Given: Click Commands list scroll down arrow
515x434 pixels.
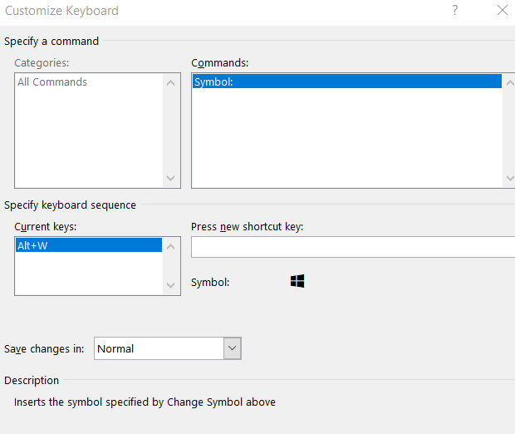Looking at the screenshot, I should [510, 178].
